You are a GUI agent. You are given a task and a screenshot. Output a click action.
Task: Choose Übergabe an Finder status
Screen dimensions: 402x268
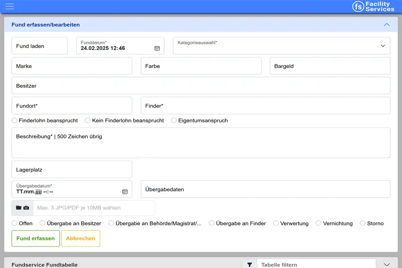click(211, 223)
